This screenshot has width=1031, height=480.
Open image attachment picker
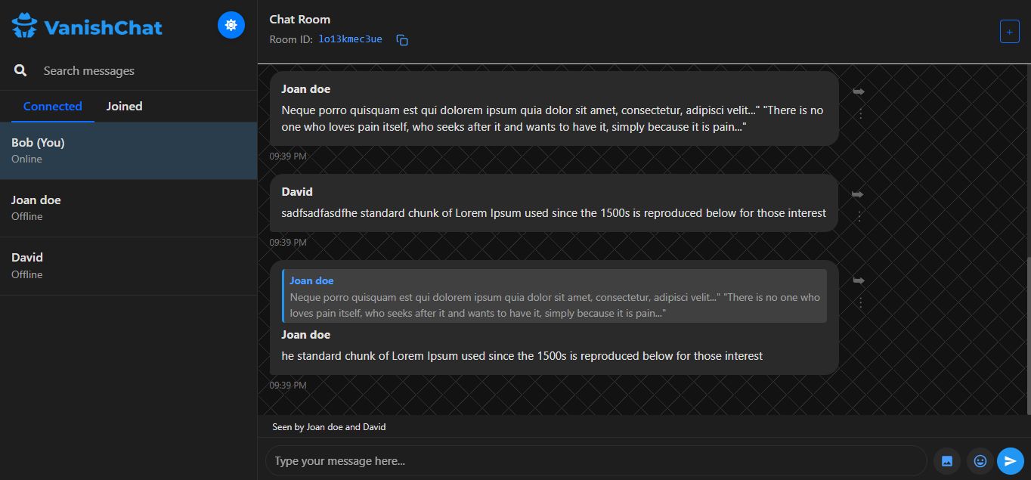coord(946,460)
